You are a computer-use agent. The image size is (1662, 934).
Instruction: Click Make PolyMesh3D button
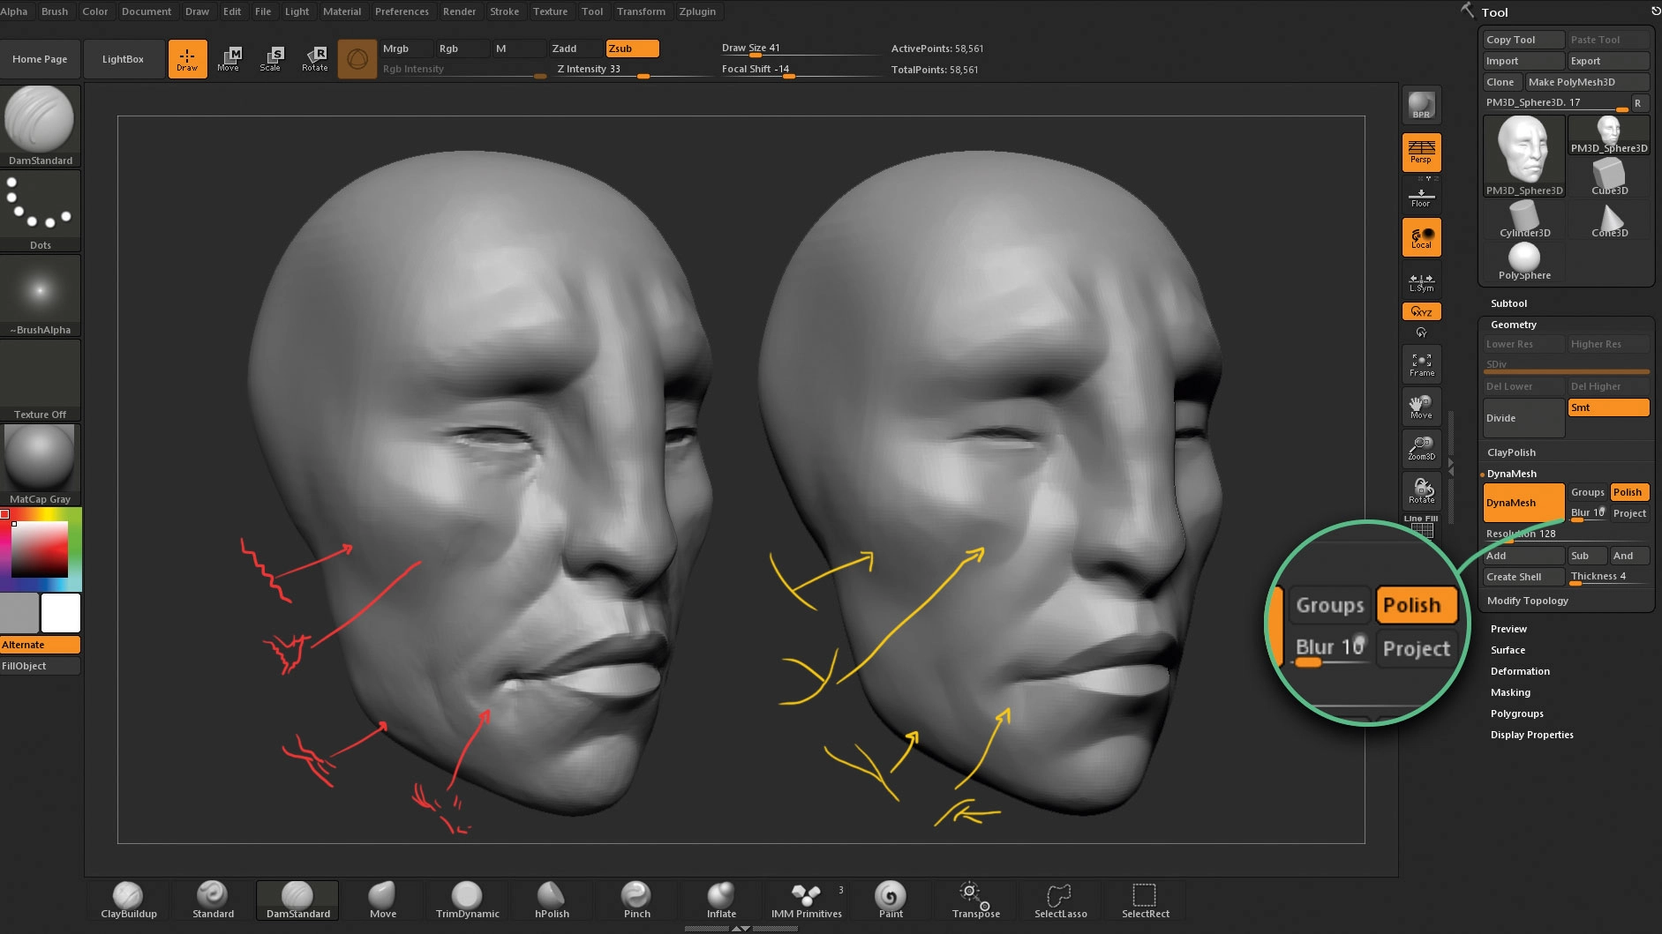(x=1587, y=82)
